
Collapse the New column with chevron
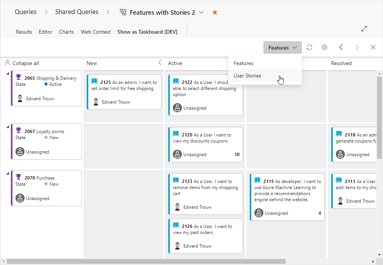pyautogui.click(x=160, y=63)
